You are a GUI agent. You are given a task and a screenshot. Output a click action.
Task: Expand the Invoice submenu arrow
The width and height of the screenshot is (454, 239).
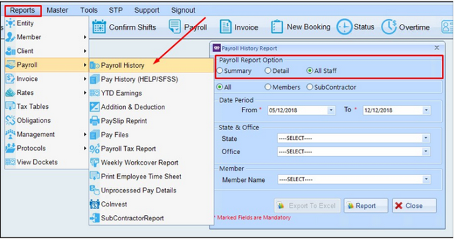[85, 79]
